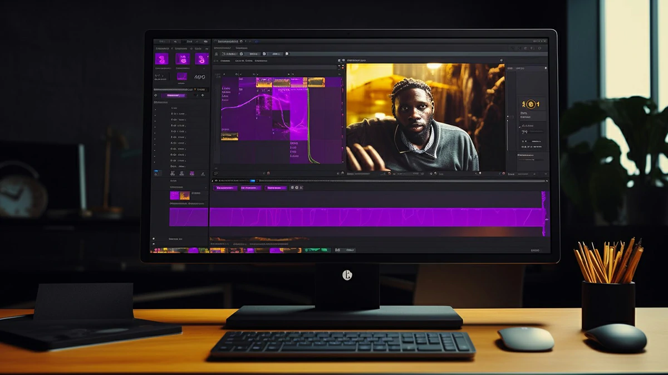668x375 pixels.
Task: Click the first orange clip in the purple graph editor
Action: (x=264, y=82)
